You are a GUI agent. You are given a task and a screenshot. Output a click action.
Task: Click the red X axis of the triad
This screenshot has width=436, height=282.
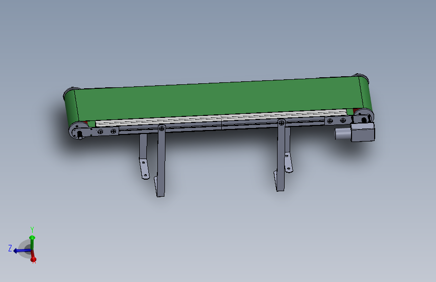tap(33, 257)
